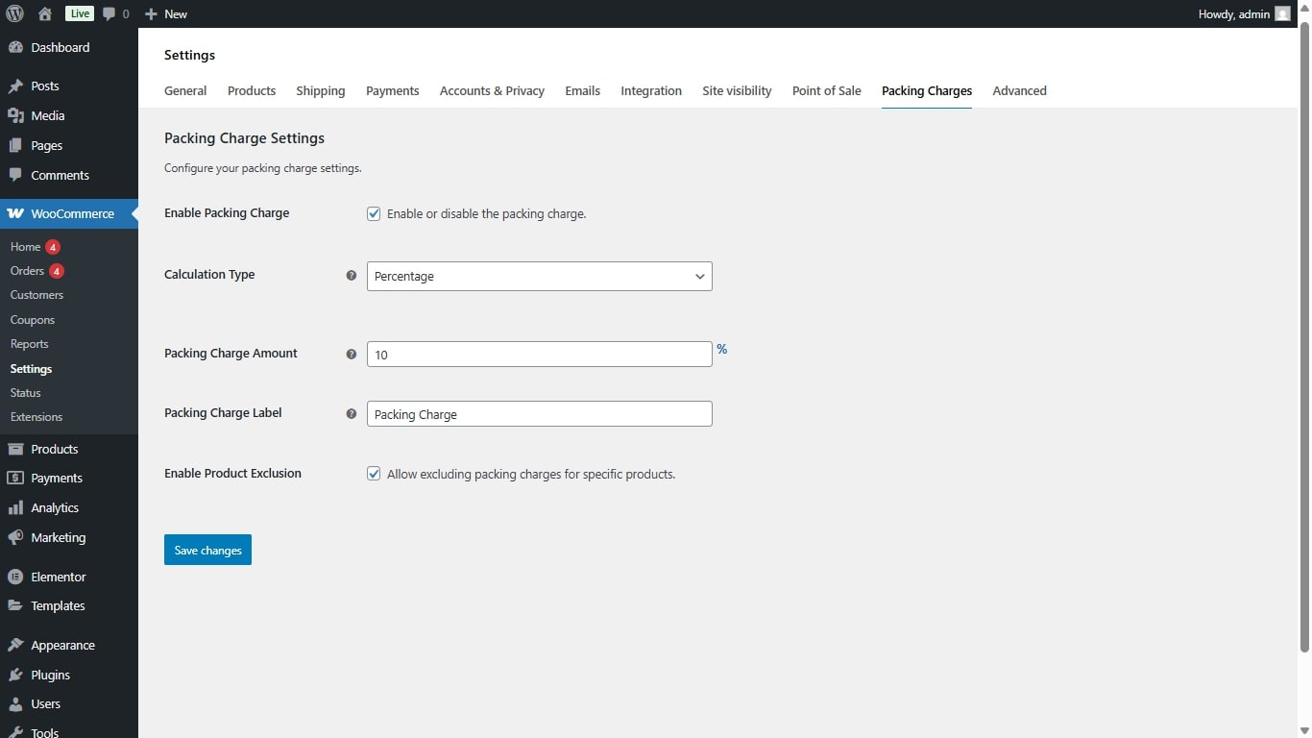Click the Packing Charge Label text field
This screenshot has height=738, width=1312.
tap(539, 414)
